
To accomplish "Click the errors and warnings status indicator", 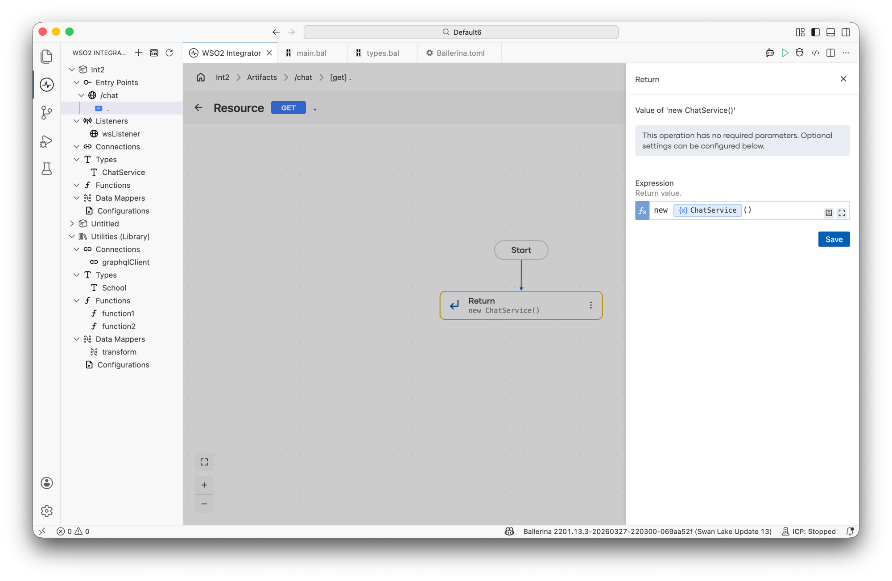I will (73, 532).
